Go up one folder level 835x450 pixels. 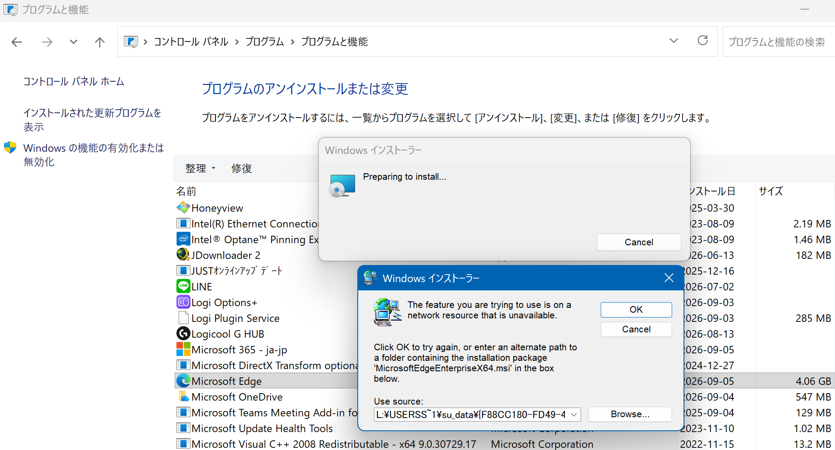(100, 42)
